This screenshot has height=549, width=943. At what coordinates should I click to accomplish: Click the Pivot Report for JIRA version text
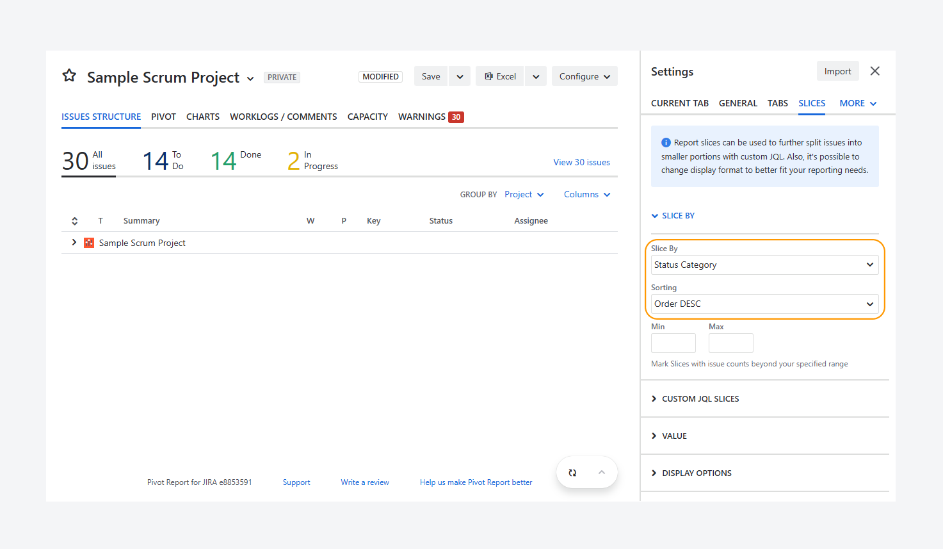[200, 482]
